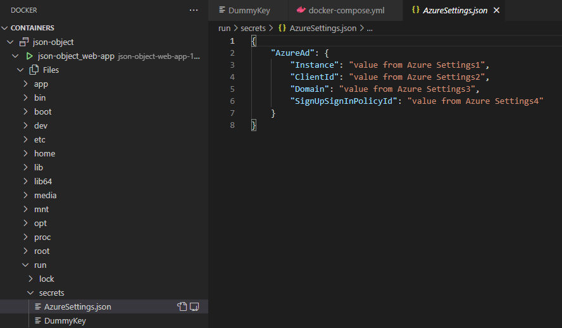Viewport: 562px width, 328px height.
Task: Click the "ClientId" key on line 4
Action: [x=315, y=77]
